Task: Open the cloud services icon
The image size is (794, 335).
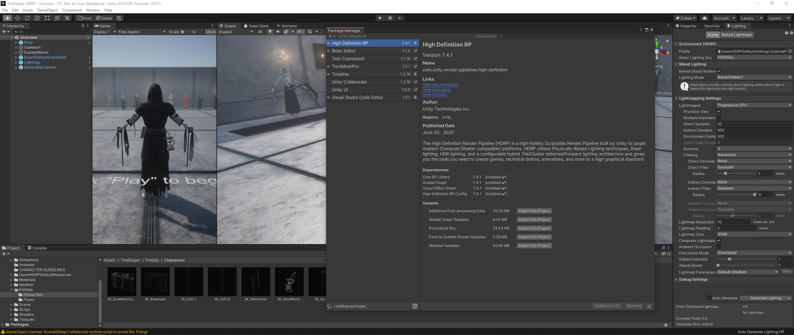Action: coord(705,18)
